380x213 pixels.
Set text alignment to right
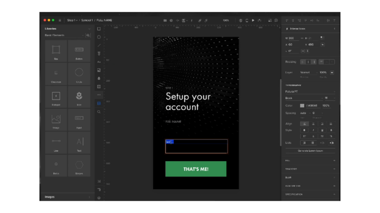click(322, 124)
